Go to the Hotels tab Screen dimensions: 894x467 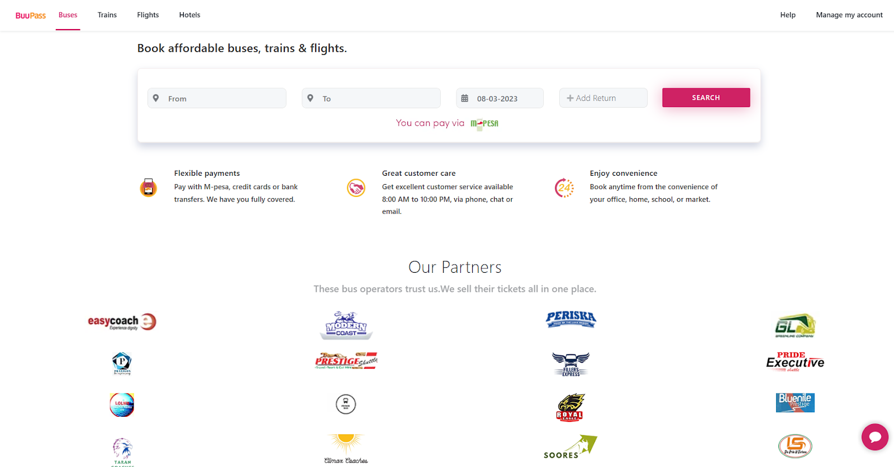click(189, 15)
